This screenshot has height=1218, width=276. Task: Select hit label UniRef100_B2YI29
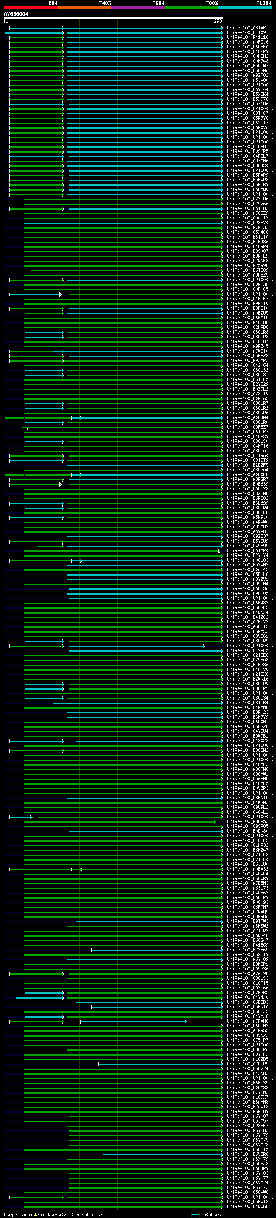tap(248, 385)
